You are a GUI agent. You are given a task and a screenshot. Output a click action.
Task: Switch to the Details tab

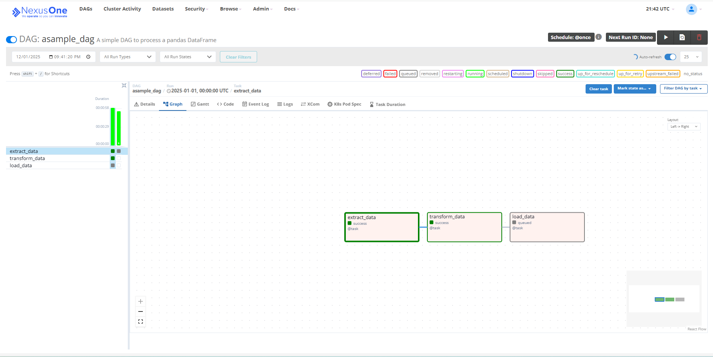coord(145,104)
